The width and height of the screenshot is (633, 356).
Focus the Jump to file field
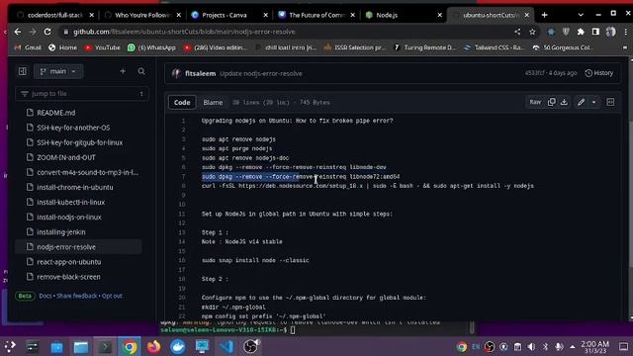pos(82,94)
